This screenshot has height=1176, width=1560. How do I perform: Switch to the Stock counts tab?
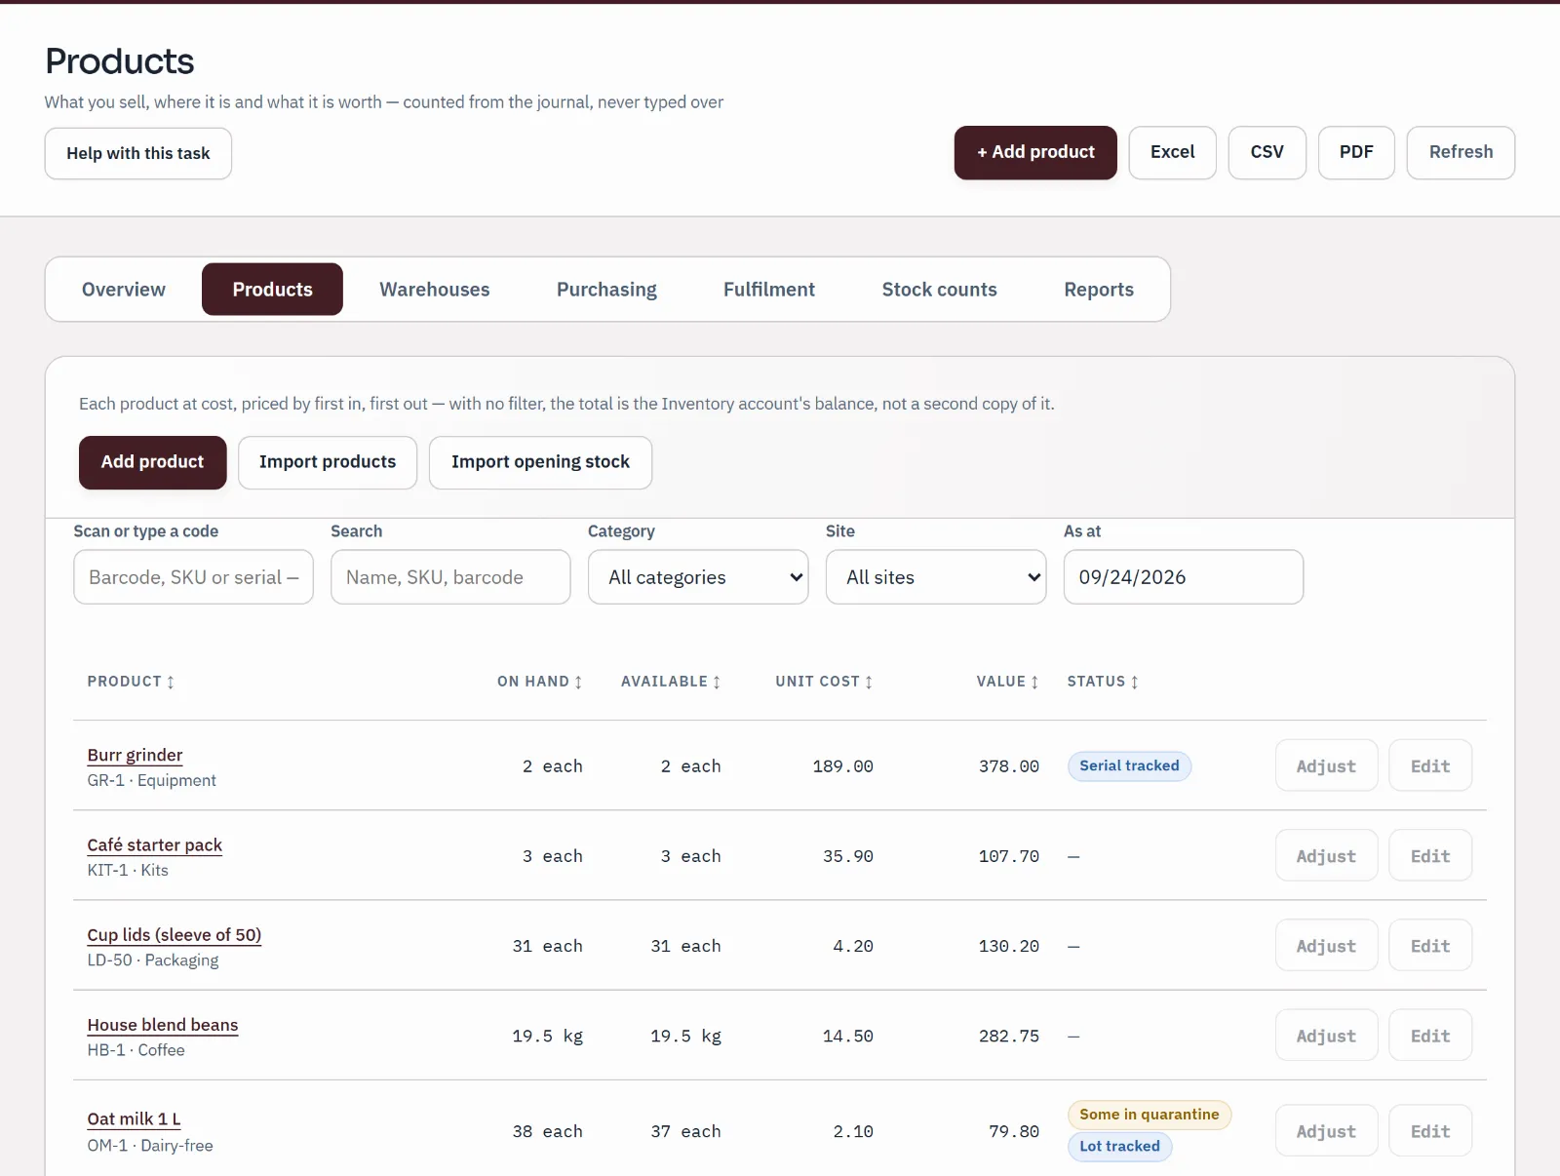pos(940,290)
